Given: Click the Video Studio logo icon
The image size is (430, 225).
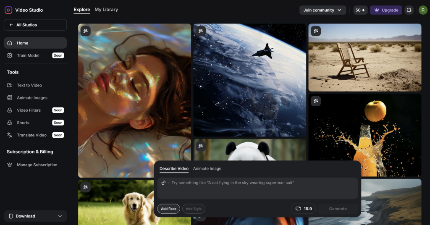Looking at the screenshot, I should [8, 10].
